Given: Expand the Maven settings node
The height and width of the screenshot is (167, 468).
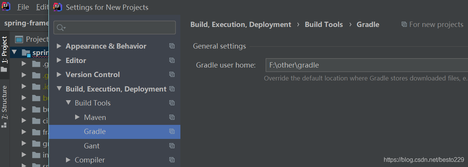Looking at the screenshot, I should click(x=77, y=117).
